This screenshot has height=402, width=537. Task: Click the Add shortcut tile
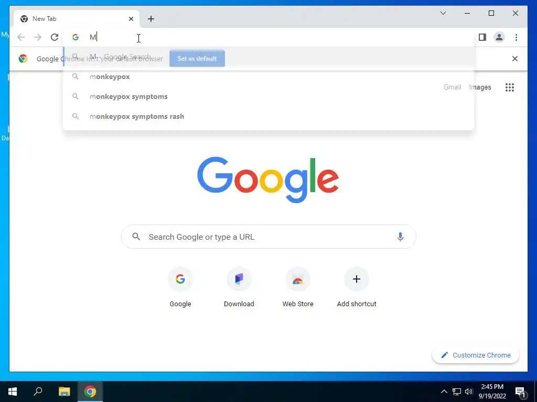(x=357, y=287)
